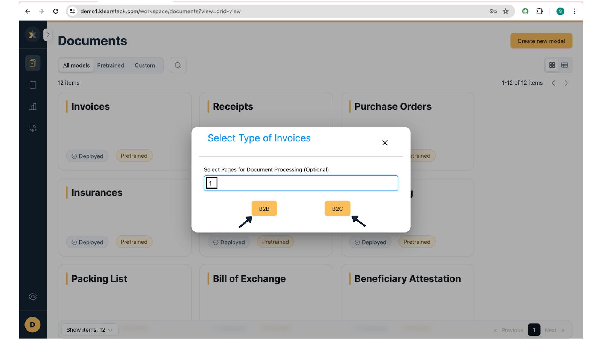The width and height of the screenshot is (602, 340).
Task: Open the Bill of Exchange model card
Action: tap(266, 292)
